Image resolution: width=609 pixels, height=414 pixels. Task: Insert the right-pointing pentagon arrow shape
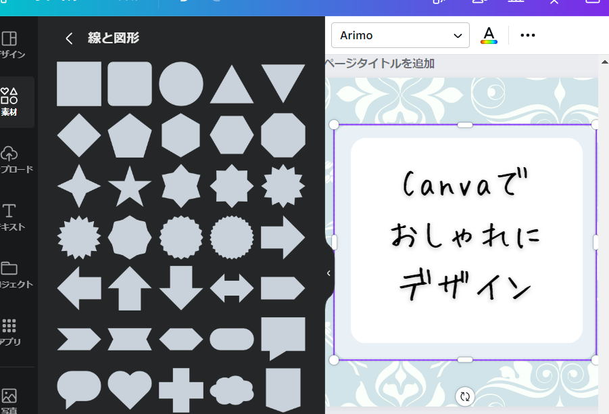[283, 288]
